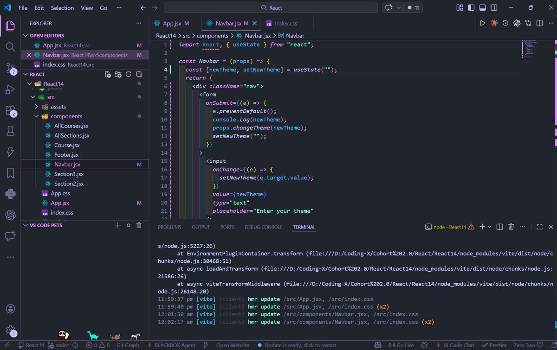Expand the assets folder
The height and width of the screenshot is (350, 557).
click(x=58, y=107)
